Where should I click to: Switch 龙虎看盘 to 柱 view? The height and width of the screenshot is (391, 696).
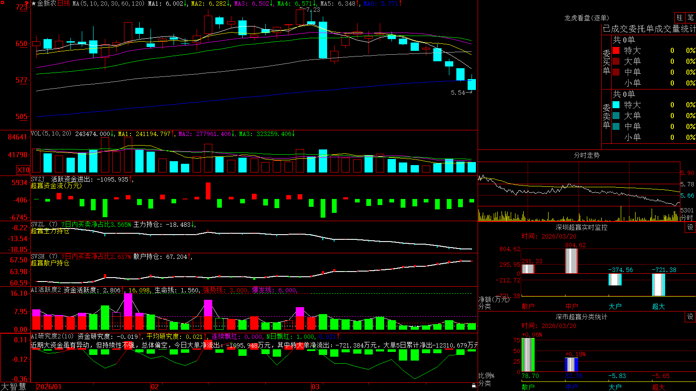tap(679, 18)
